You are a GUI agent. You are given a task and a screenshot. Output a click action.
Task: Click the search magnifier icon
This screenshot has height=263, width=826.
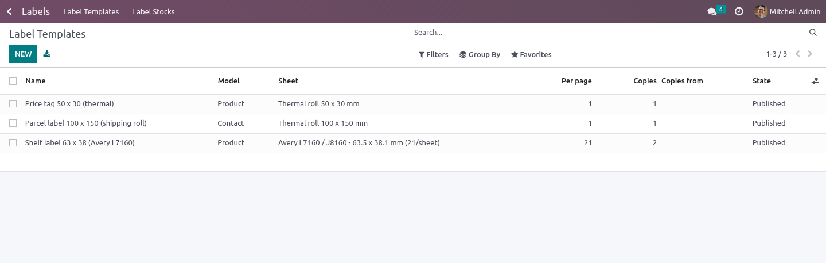(813, 33)
